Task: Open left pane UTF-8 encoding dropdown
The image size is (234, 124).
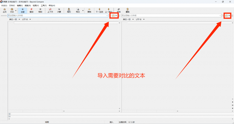Action: [26, 19]
